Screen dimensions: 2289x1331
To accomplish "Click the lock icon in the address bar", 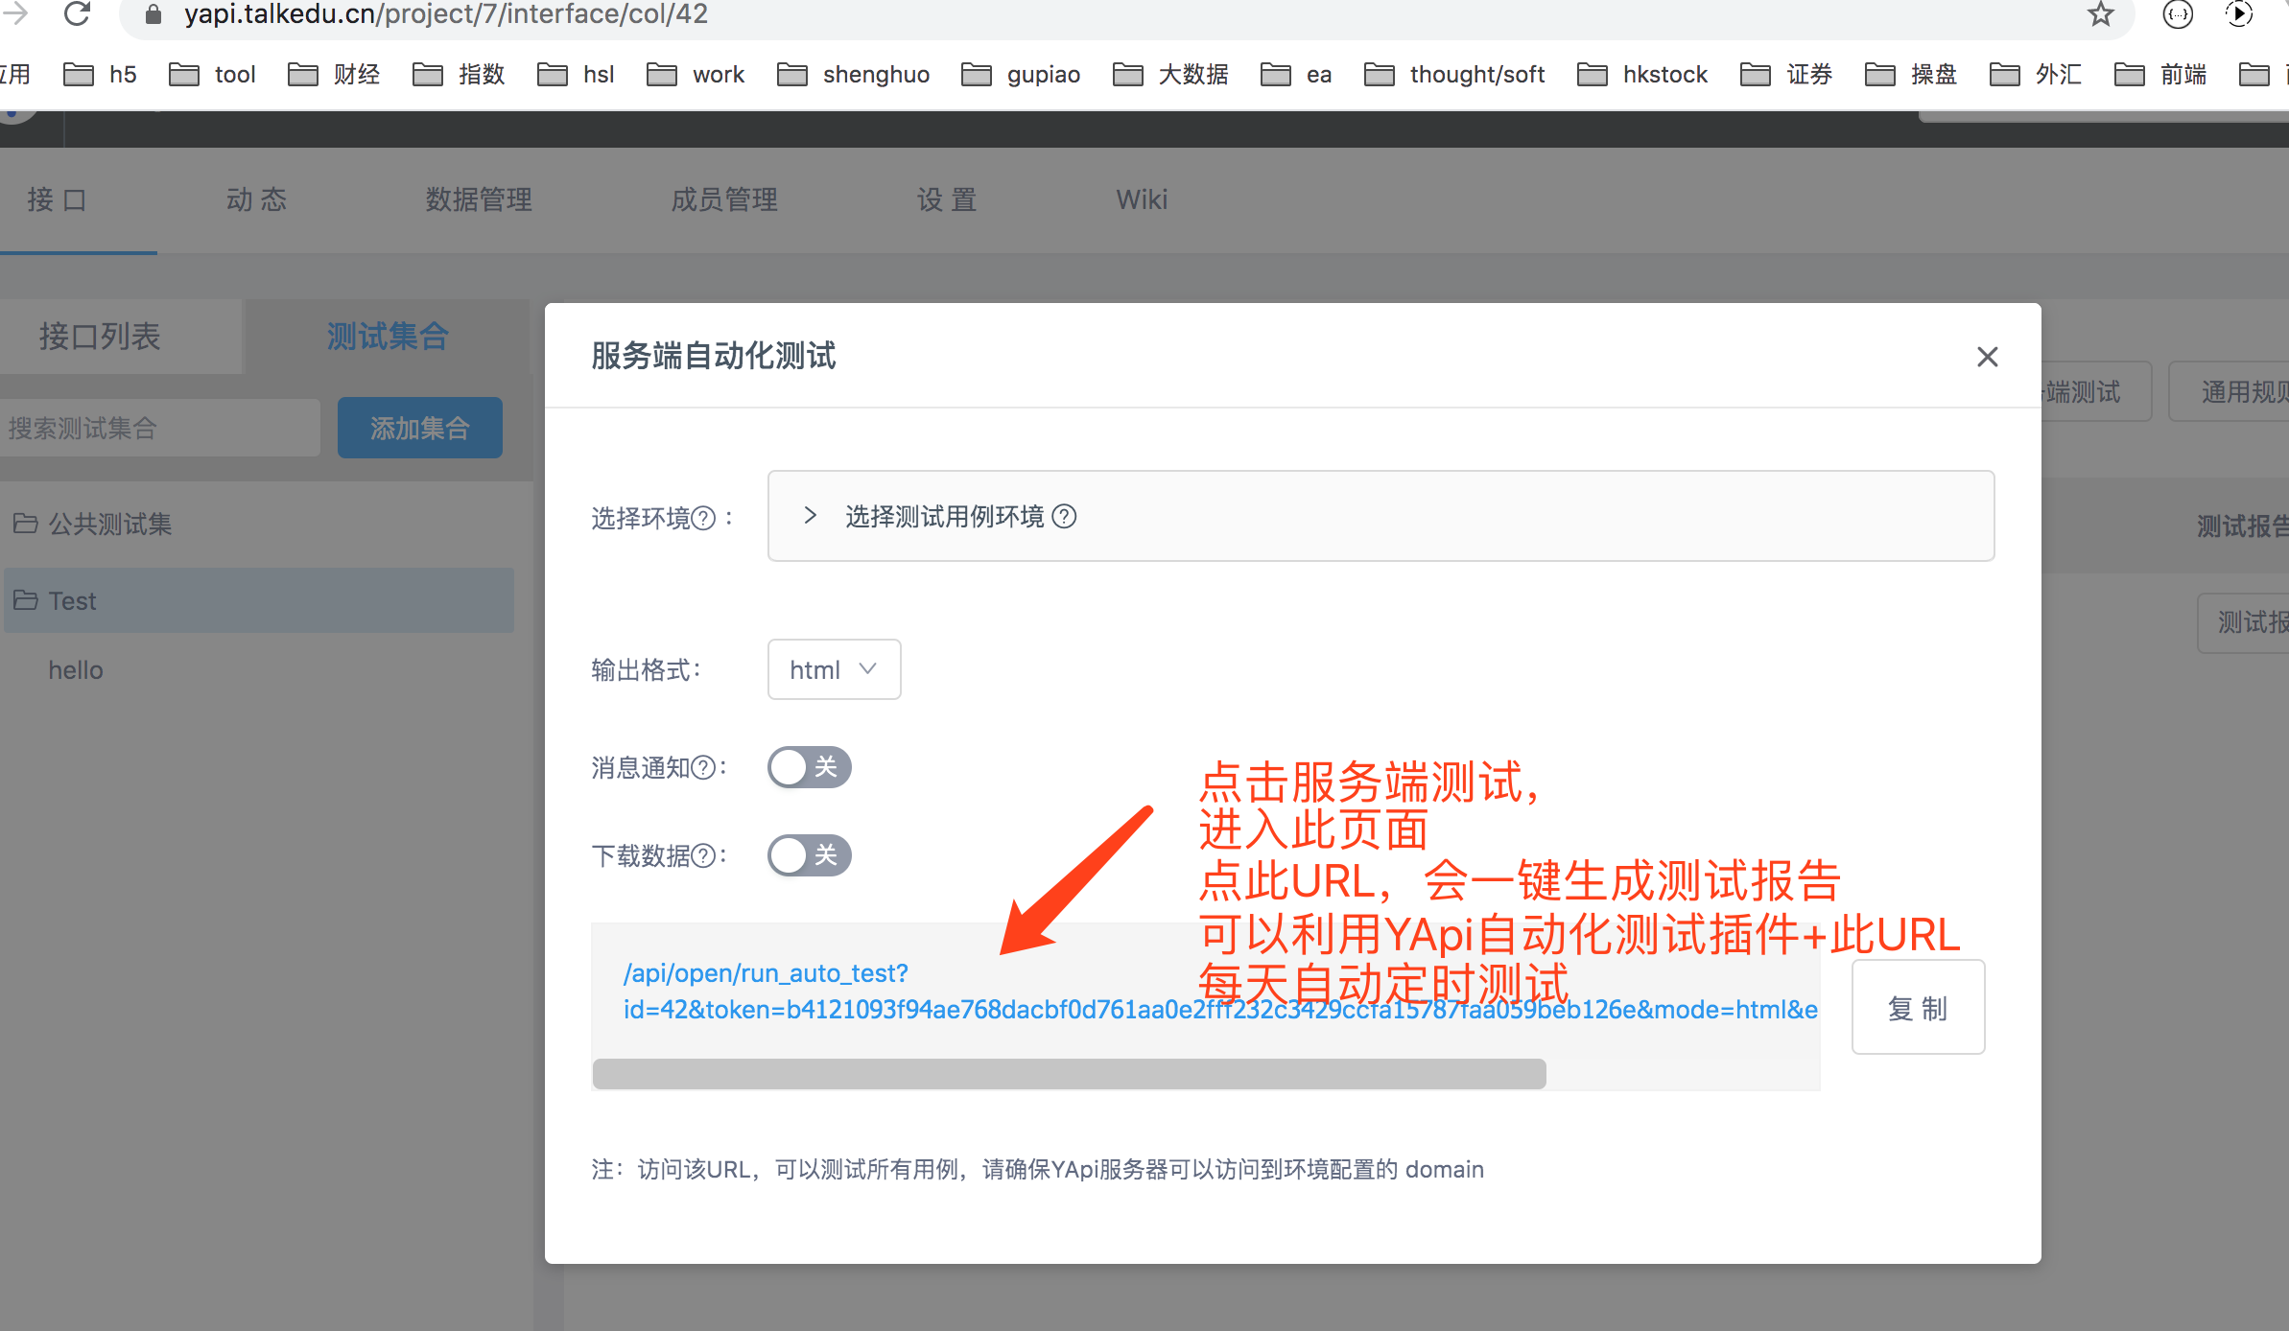I will pyautogui.click(x=153, y=14).
